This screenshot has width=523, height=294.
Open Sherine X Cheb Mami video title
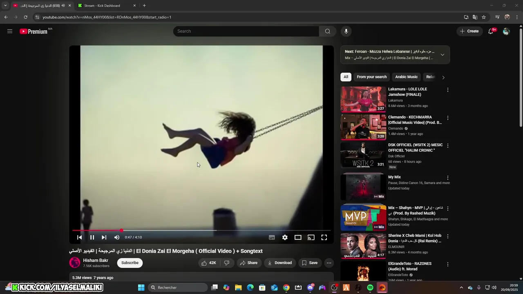415,238
